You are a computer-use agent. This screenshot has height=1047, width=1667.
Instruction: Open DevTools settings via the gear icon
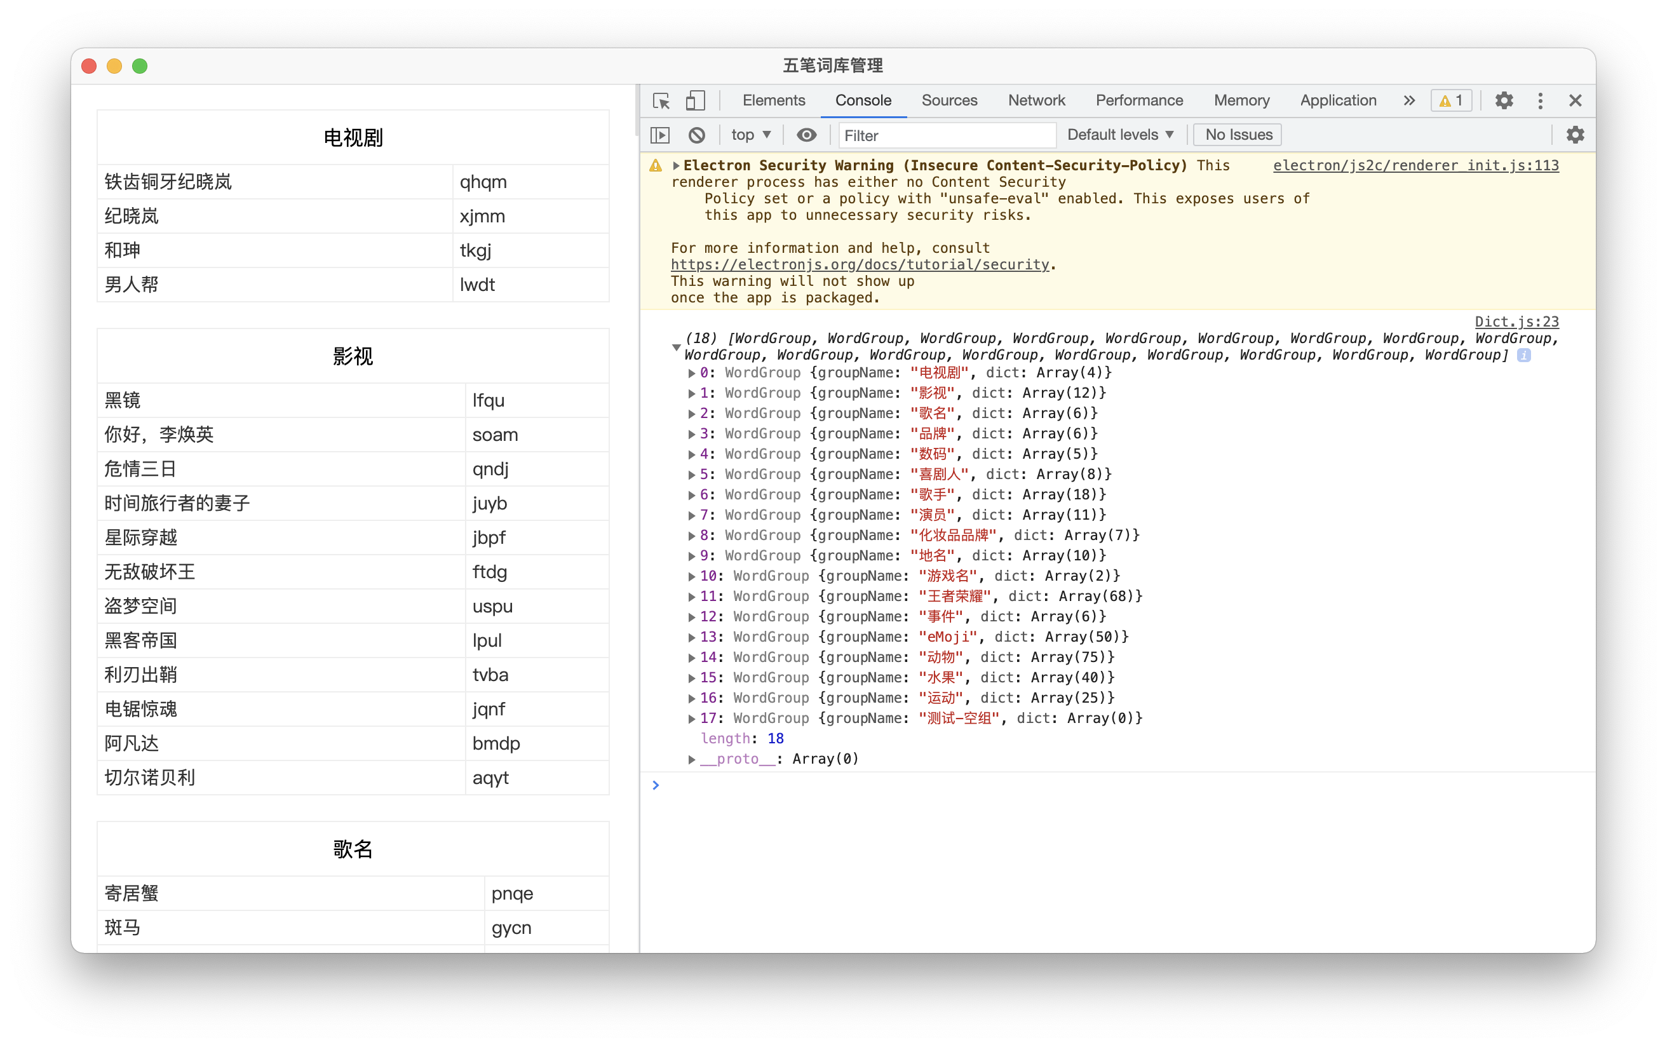[x=1503, y=100]
